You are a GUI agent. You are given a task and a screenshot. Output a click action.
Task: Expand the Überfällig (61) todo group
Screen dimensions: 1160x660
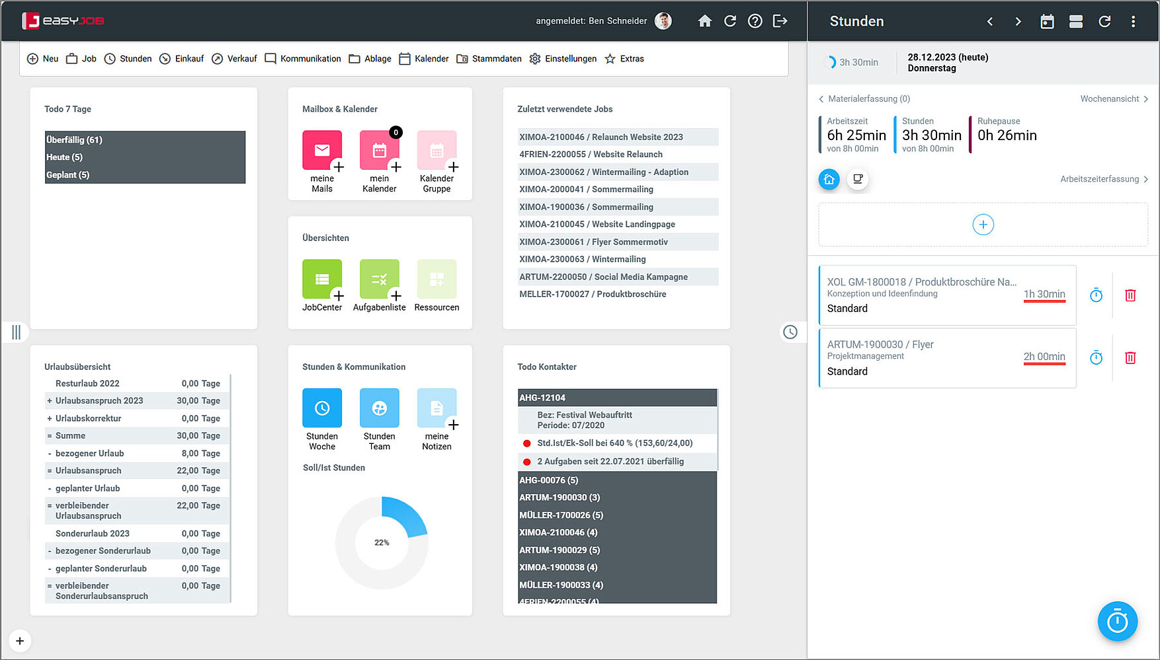click(74, 140)
